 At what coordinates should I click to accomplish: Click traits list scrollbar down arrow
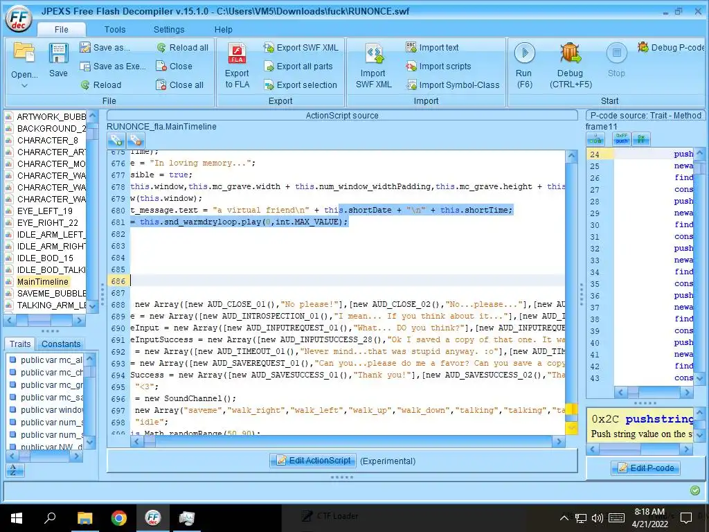click(90, 442)
